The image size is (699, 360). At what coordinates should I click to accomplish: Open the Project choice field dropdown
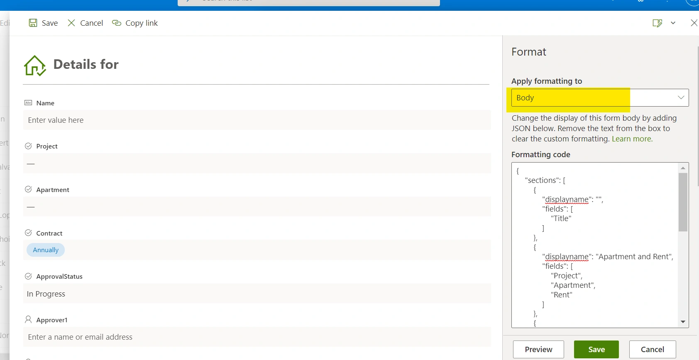pos(257,163)
